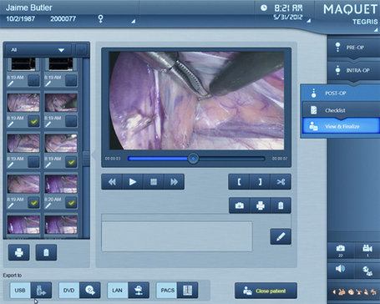Export to PACS using the archive icon

tap(187, 290)
